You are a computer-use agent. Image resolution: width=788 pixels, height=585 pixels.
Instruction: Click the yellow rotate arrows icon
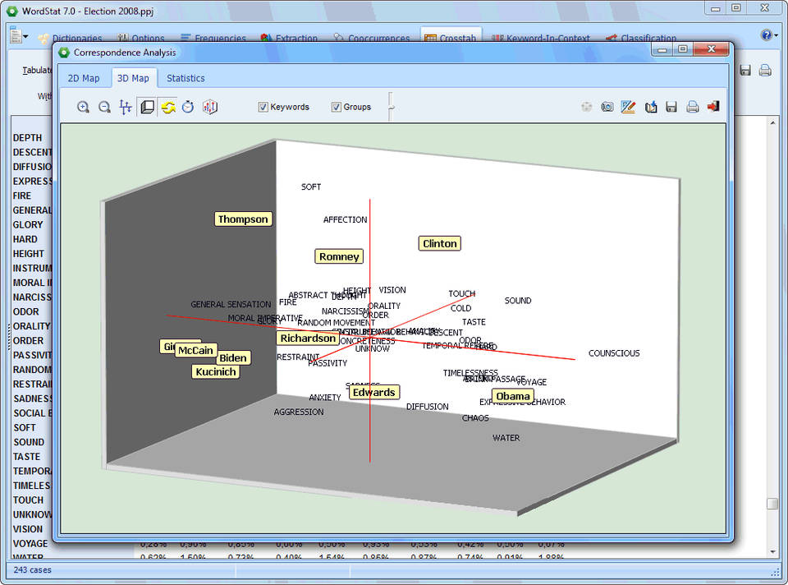pyautogui.click(x=168, y=107)
